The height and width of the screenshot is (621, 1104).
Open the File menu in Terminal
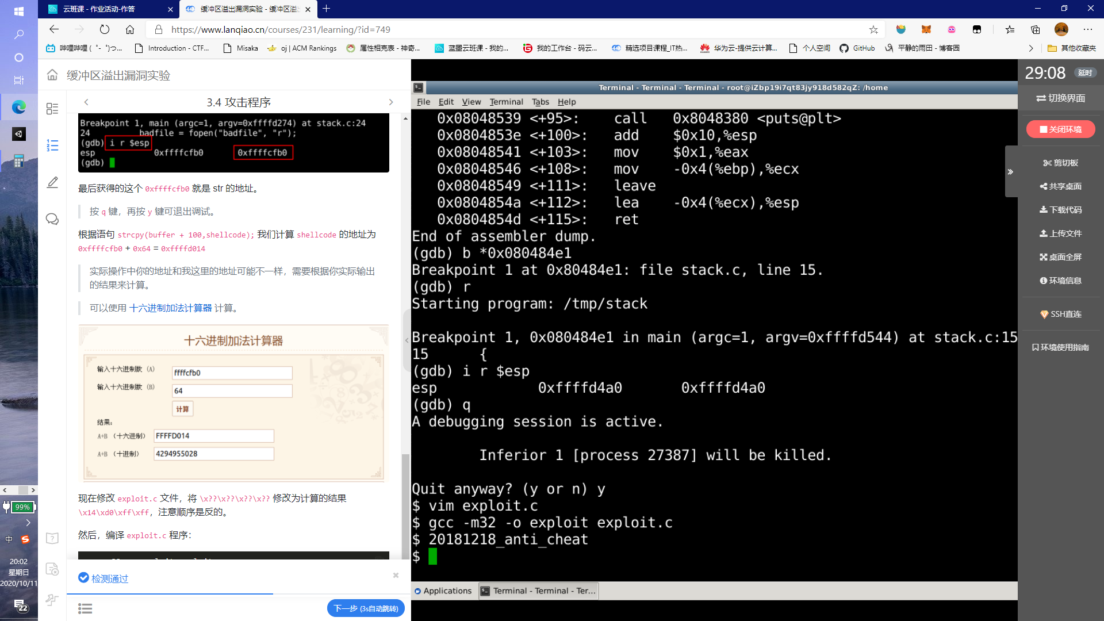[x=423, y=102]
